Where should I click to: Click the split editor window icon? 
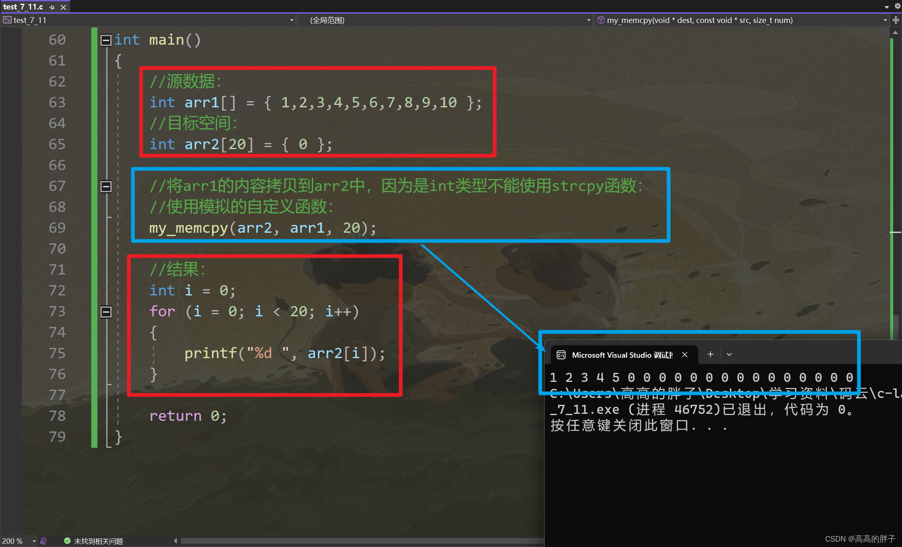point(896,20)
